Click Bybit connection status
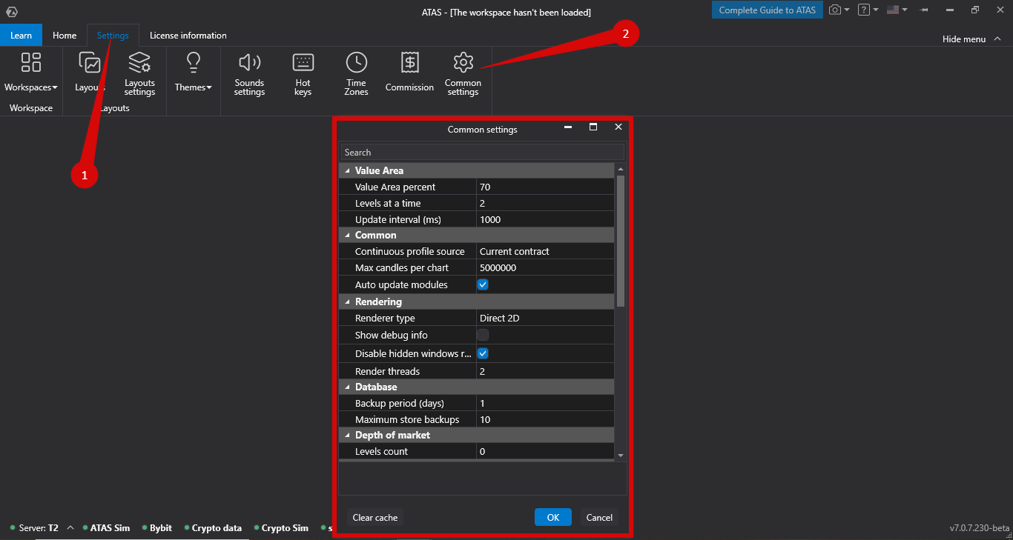The image size is (1013, 540). click(156, 528)
